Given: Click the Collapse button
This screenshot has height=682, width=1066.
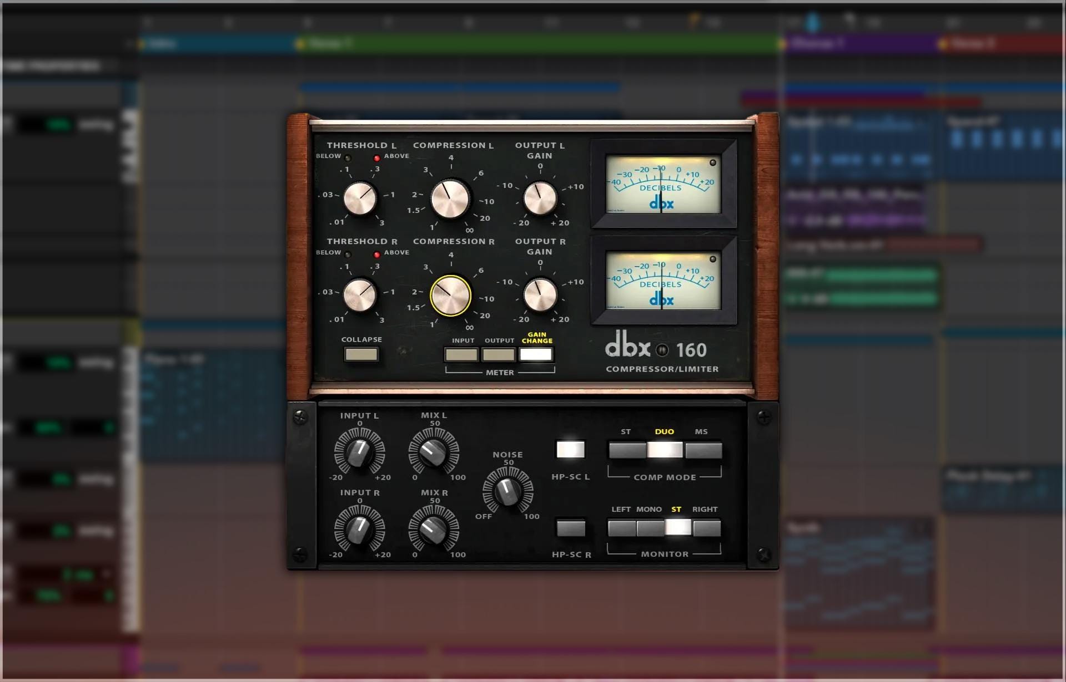Looking at the screenshot, I should [x=361, y=354].
